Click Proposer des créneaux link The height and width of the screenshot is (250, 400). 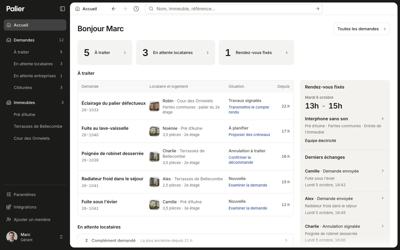pyautogui.click(x=249, y=134)
